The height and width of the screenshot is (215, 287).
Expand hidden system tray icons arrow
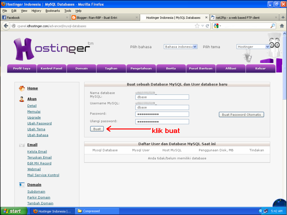pyautogui.click(x=261, y=212)
